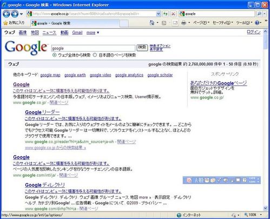Open zoom level dropdown arrow in status bar
270x219 pixels.
pos(261,215)
